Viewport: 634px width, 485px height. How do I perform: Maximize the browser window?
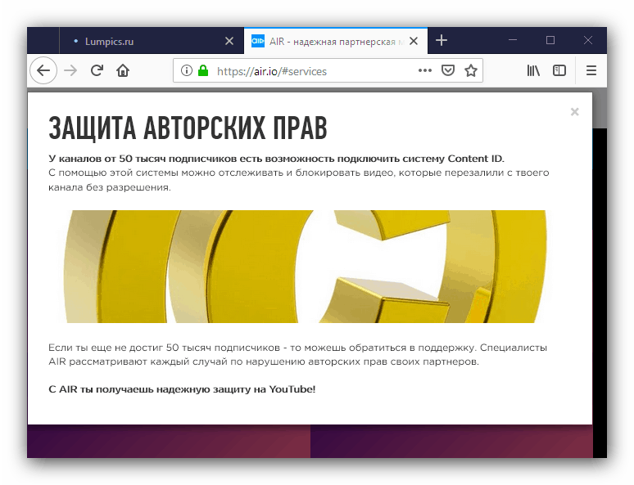(x=550, y=40)
